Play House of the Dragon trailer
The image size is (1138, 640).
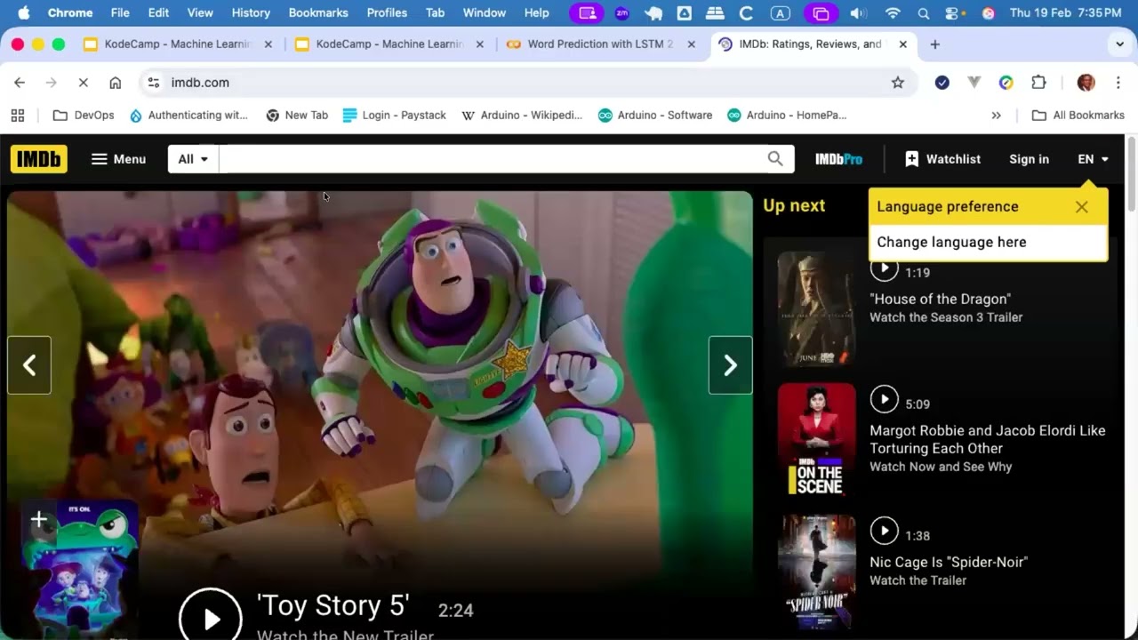pos(884,268)
